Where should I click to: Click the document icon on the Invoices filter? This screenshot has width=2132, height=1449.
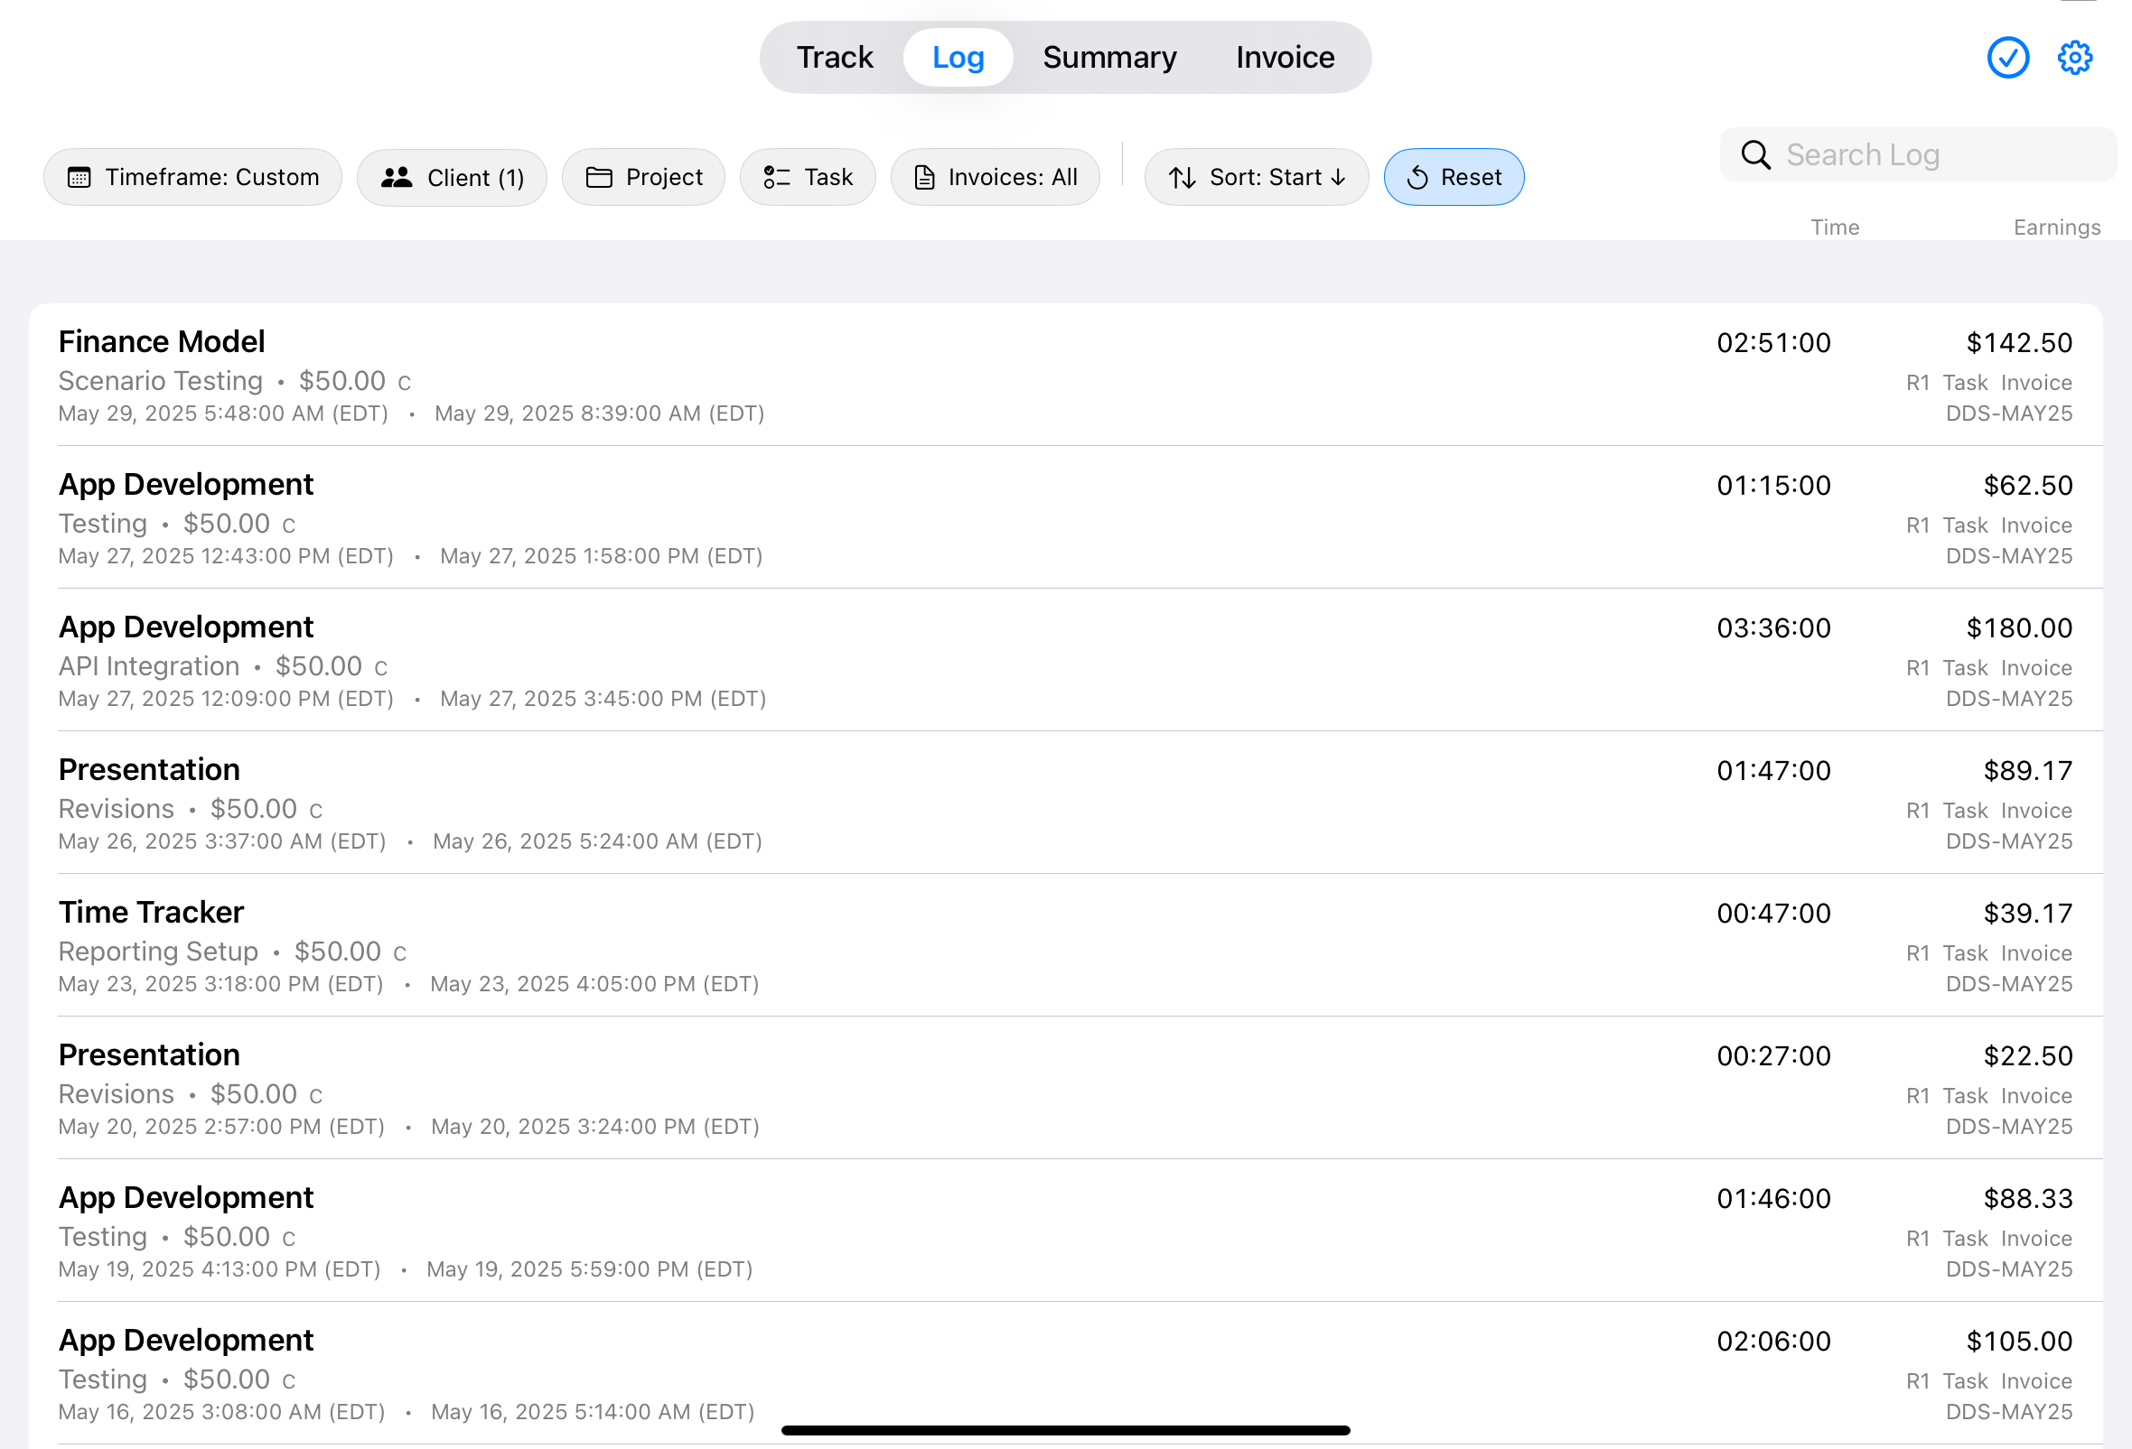pos(922,177)
